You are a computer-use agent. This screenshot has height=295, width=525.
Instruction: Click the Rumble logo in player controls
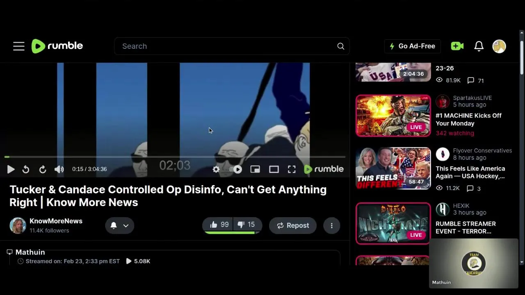(x=324, y=169)
